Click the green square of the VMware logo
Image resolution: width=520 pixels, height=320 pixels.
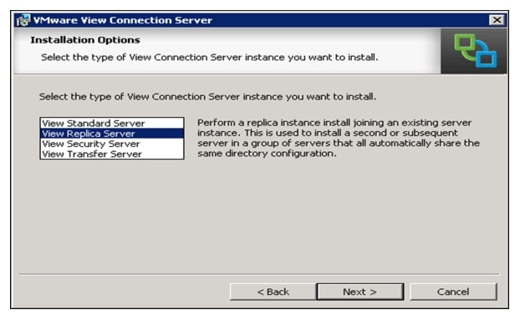point(466,46)
